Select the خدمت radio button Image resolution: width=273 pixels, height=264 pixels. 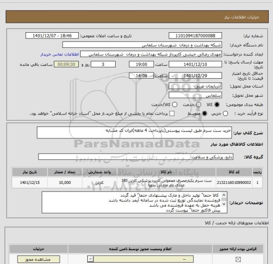199,105
